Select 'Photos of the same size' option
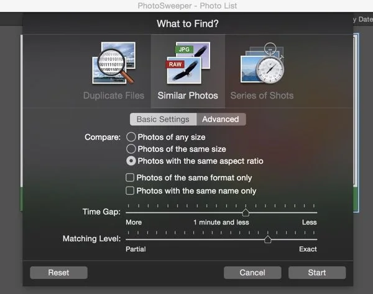 coord(131,149)
